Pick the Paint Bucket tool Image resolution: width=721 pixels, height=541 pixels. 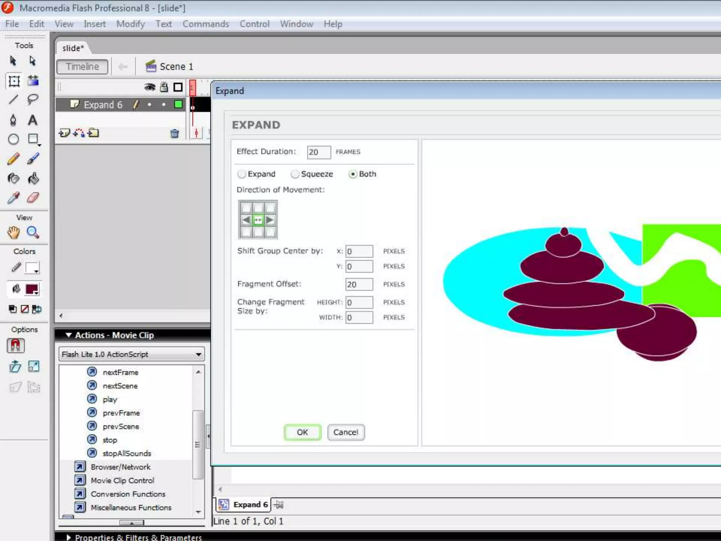pos(33,179)
